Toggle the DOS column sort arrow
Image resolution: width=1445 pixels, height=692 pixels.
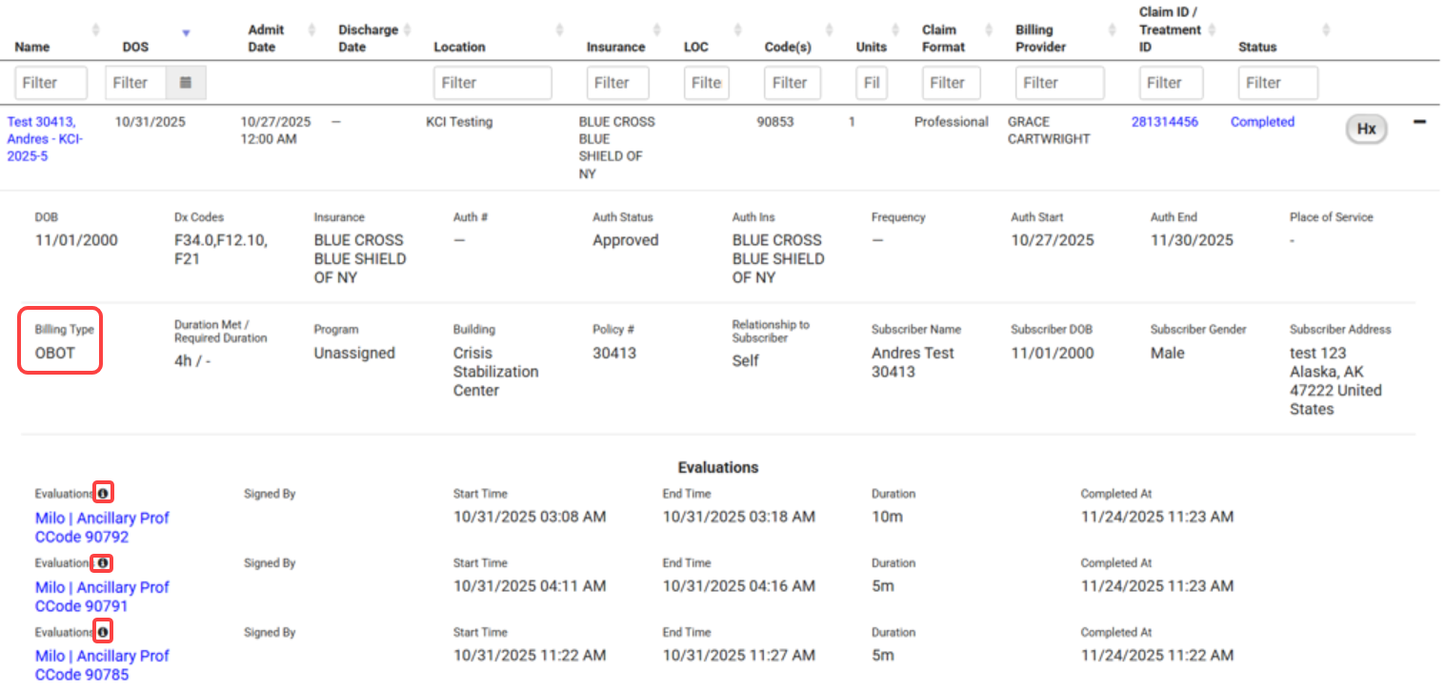(x=186, y=33)
